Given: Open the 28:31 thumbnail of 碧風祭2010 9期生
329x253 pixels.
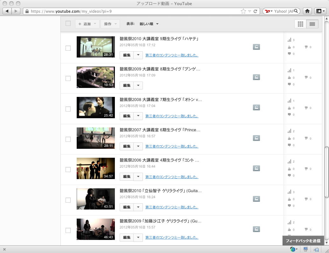Looking at the screenshot, I should coord(96,47).
